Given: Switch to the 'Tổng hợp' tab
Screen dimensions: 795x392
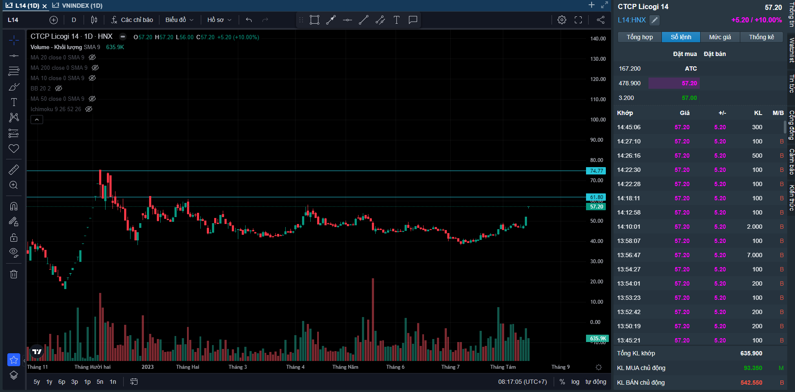Looking at the screenshot, I should pos(639,37).
